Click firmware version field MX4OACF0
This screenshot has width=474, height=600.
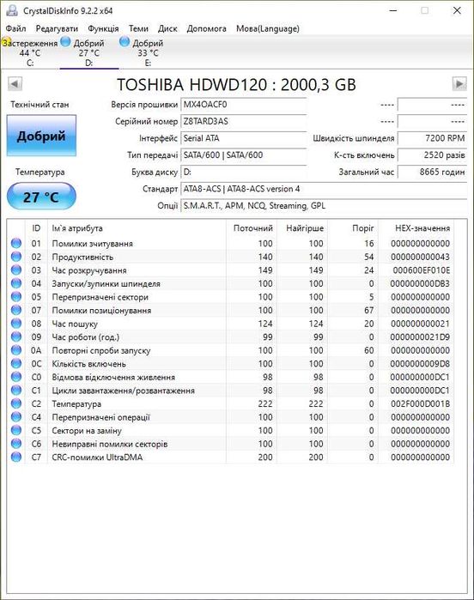244,105
